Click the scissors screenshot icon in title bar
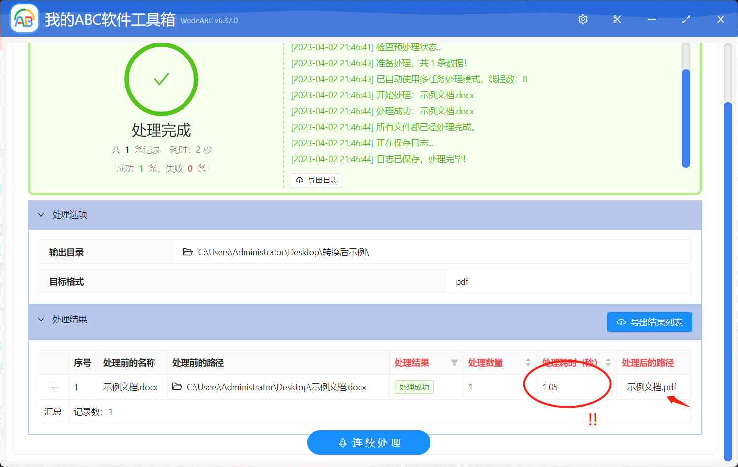This screenshot has height=467, width=738. pos(617,19)
